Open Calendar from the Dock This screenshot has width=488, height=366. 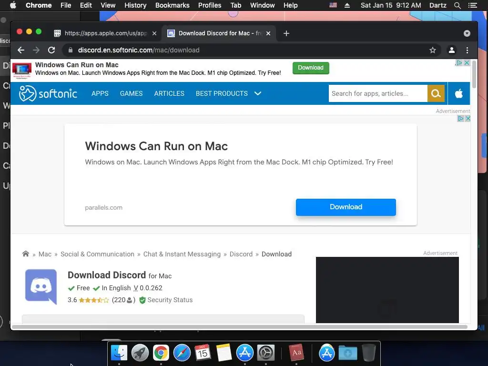tap(203, 353)
